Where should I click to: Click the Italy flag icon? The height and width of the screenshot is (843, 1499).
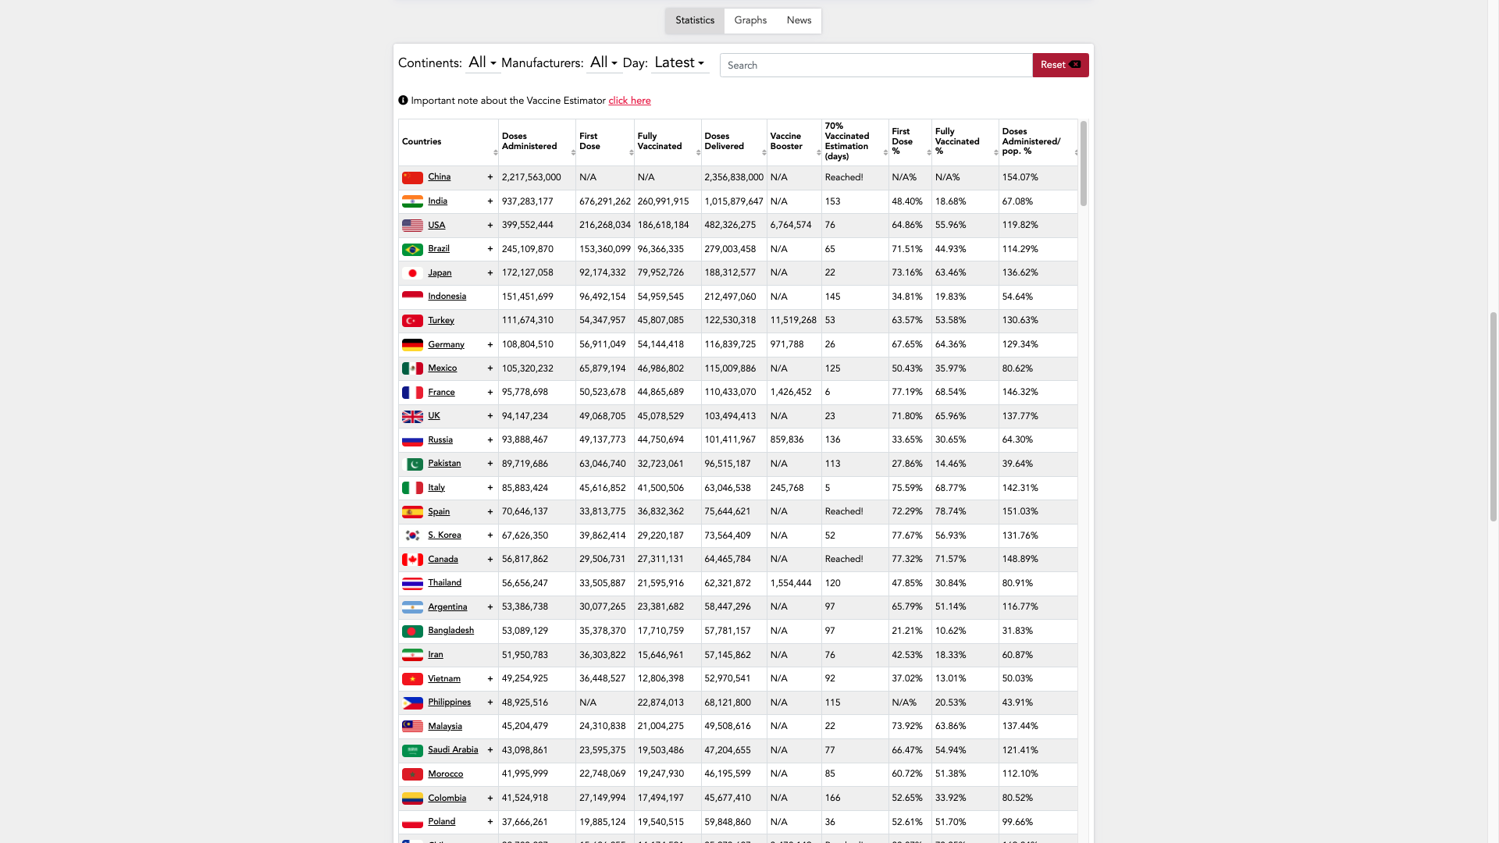(x=412, y=488)
